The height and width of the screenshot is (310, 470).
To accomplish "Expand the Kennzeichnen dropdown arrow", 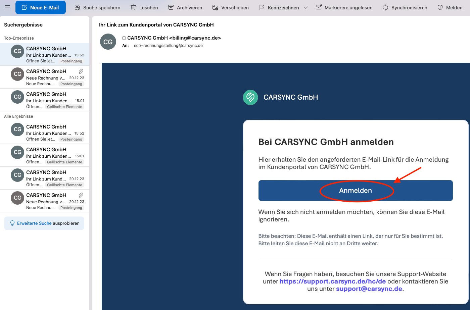I will point(306,7).
